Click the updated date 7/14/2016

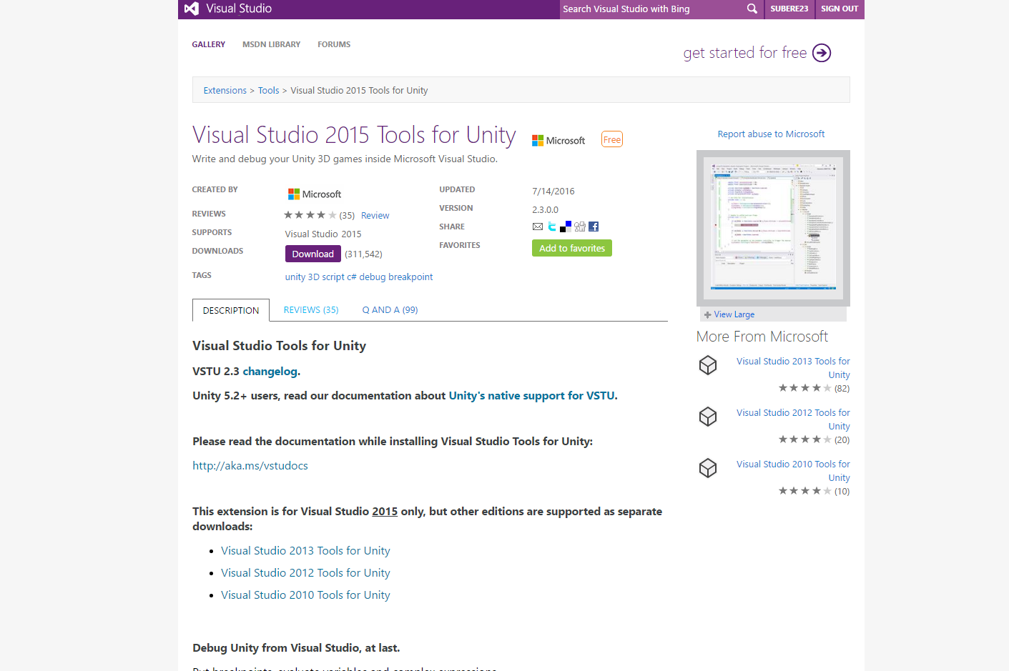coord(553,192)
